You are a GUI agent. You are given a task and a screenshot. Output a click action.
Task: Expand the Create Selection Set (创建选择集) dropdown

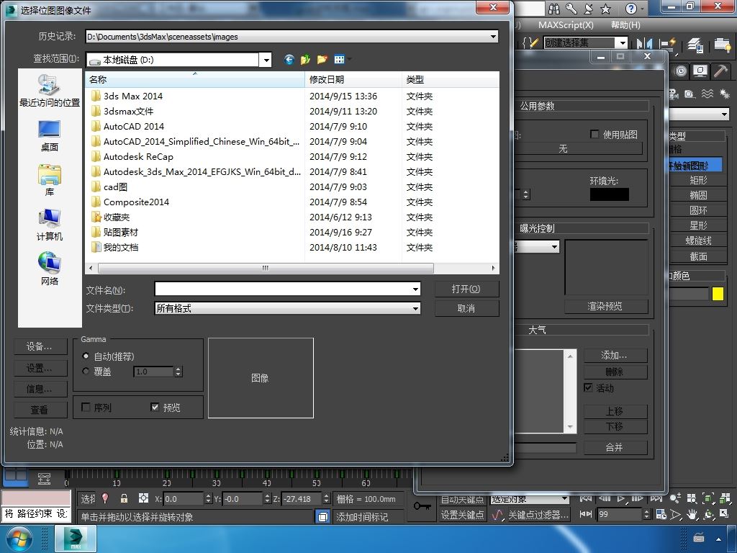(623, 42)
